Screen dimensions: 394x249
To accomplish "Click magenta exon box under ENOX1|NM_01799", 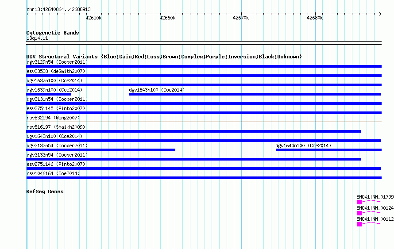I will tap(359, 202).
